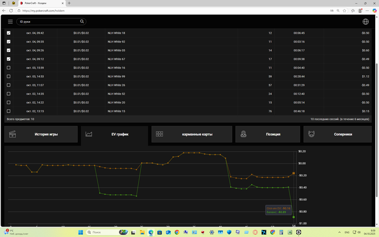This screenshot has width=379, height=237.
Task: Check the окт. 03, 15:59 session checkbox
Action: (x=9, y=68)
